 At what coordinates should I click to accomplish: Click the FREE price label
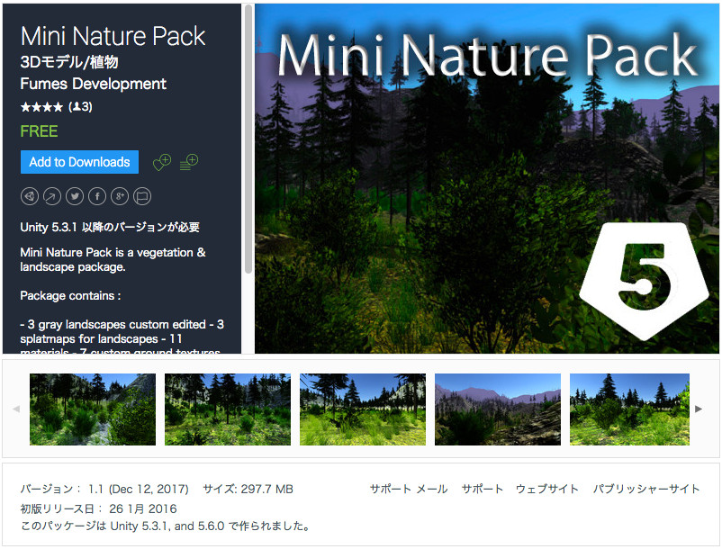(39, 131)
